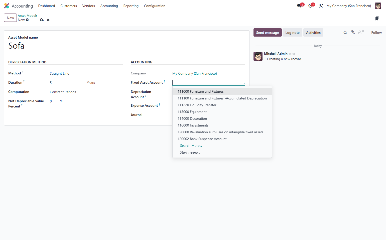This screenshot has height=240, width=386.
Task: Open the conversations chat icon
Action: pyautogui.click(x=299, y=6)
